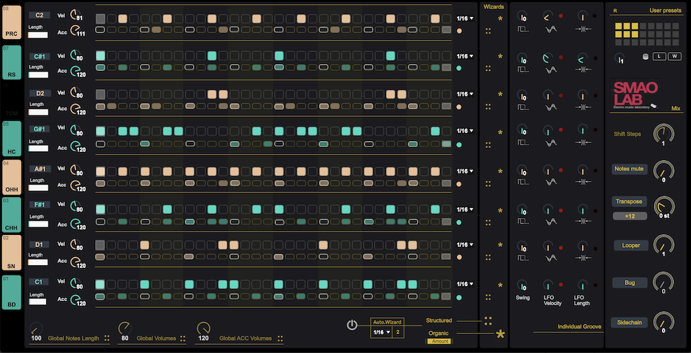Click the four dots beside Global Notes Length
This screenshot has height=353, width=691.
pyautogui.click(x=107, y=338)
